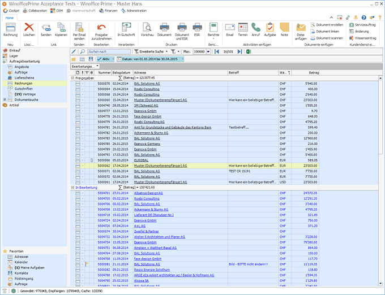This screenshot has width=385, height=295.
Task: Collapse the ribbon with the caret icon
Action: point(331,18)
